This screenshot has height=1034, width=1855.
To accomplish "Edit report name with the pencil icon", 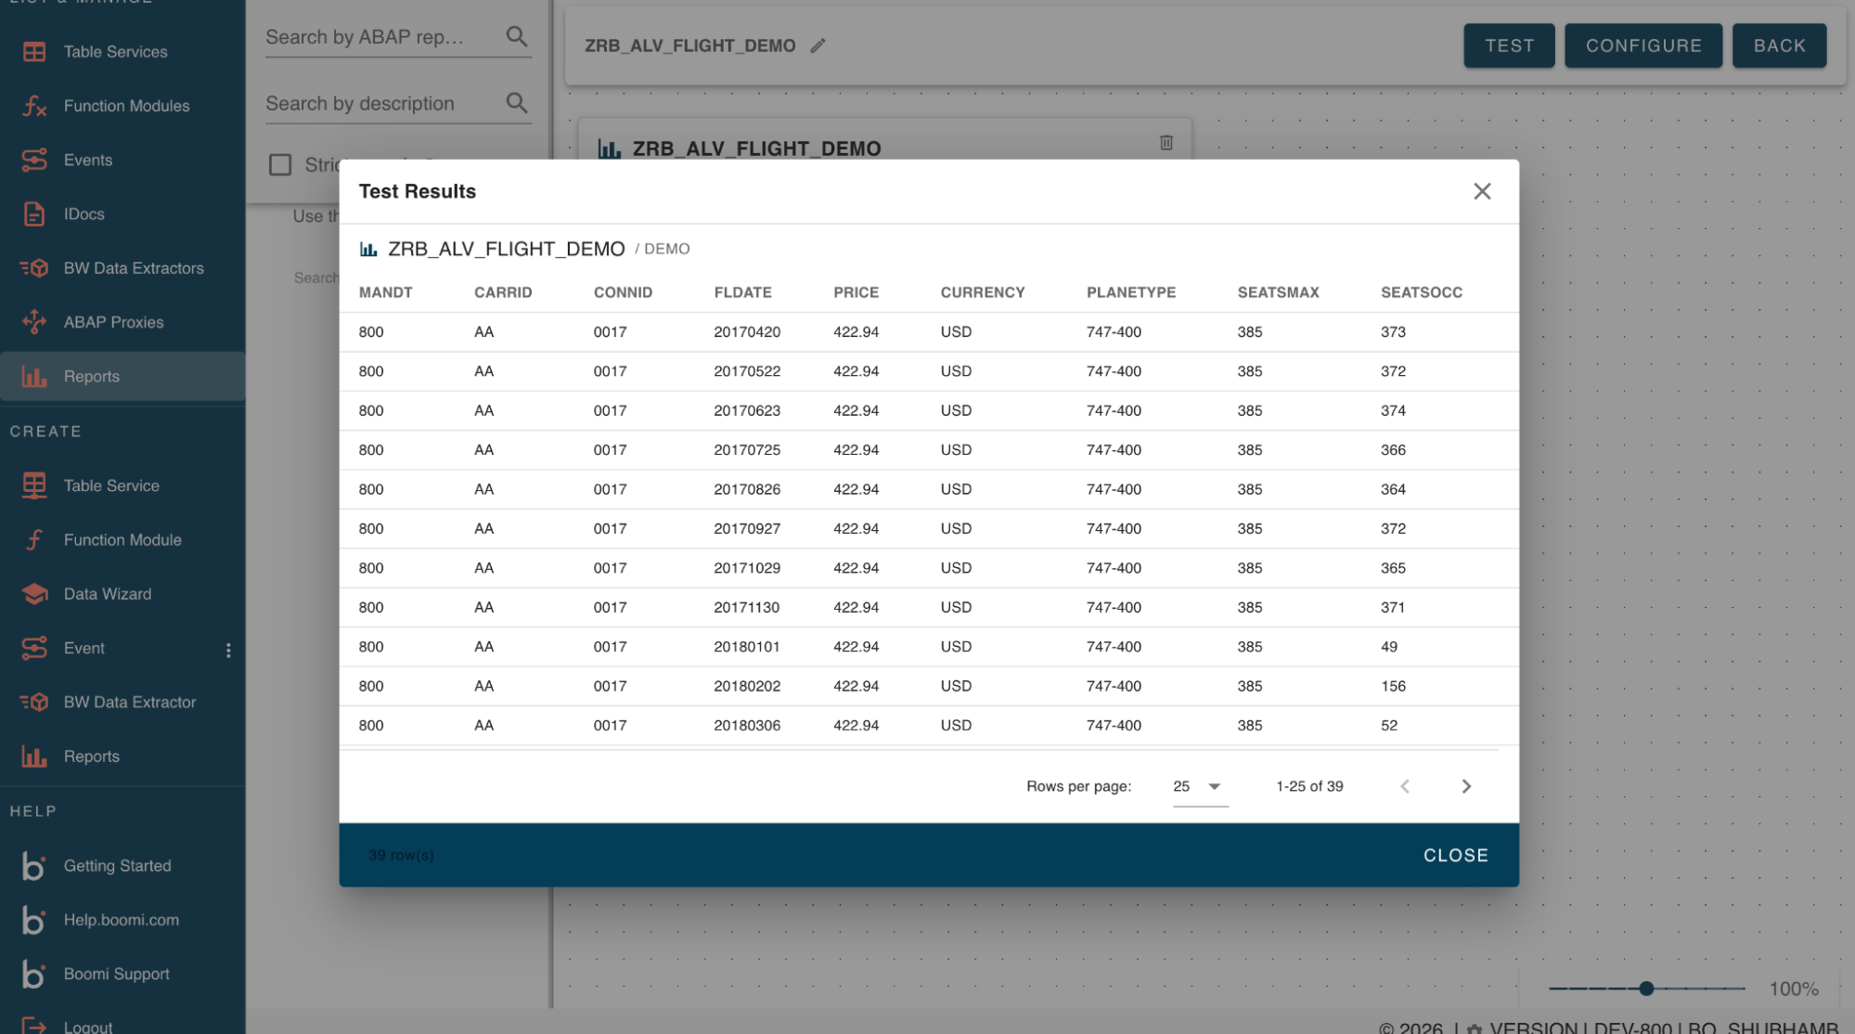I will click(818, 45).
